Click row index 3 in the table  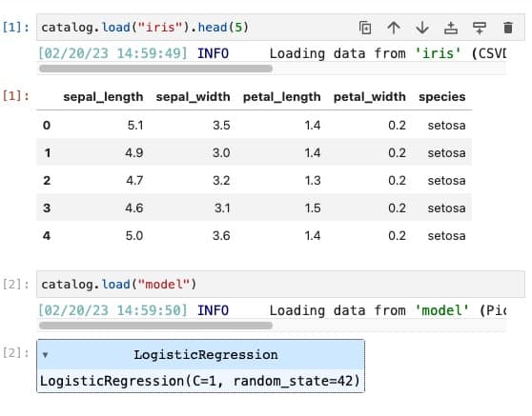tap(47, 208)
